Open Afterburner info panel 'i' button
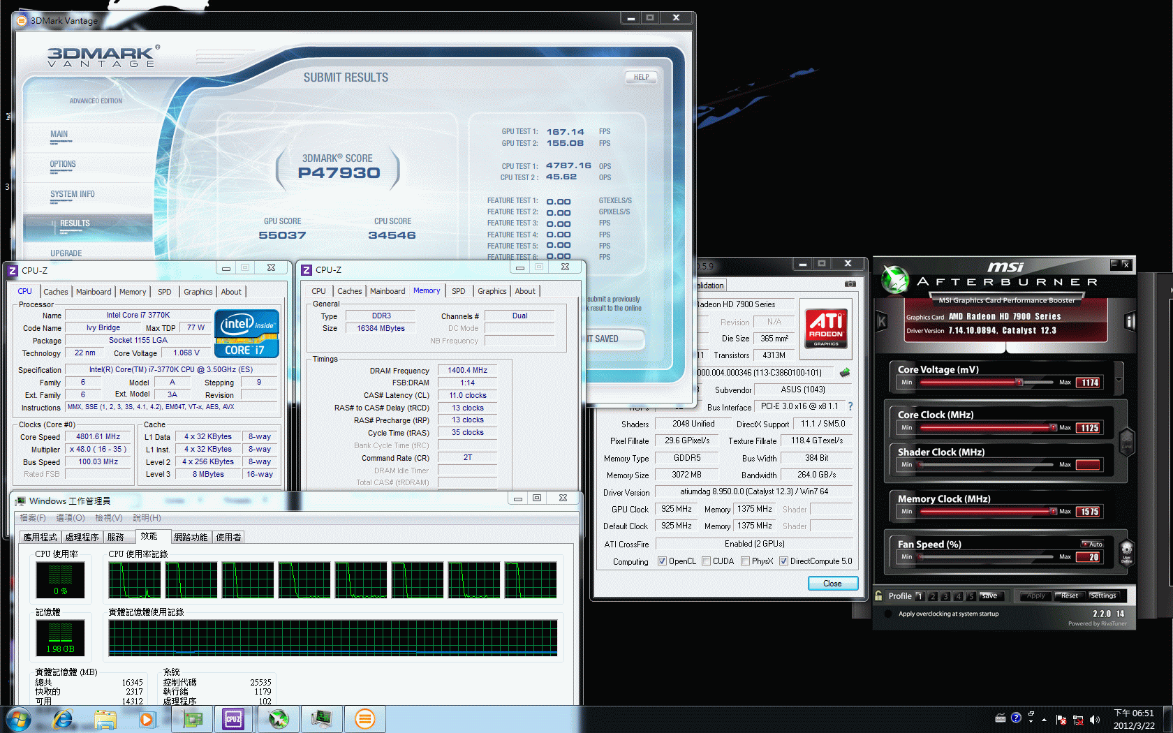 1130,321
